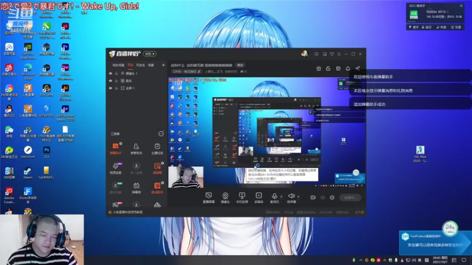
Task: Click the gift box icon in header
Action: [x=319, y=68]
